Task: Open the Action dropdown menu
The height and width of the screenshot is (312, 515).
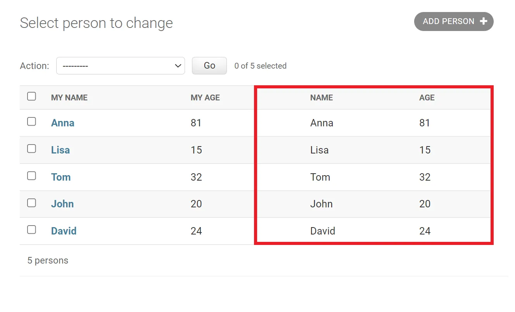Action: click(x=120, y=66)
